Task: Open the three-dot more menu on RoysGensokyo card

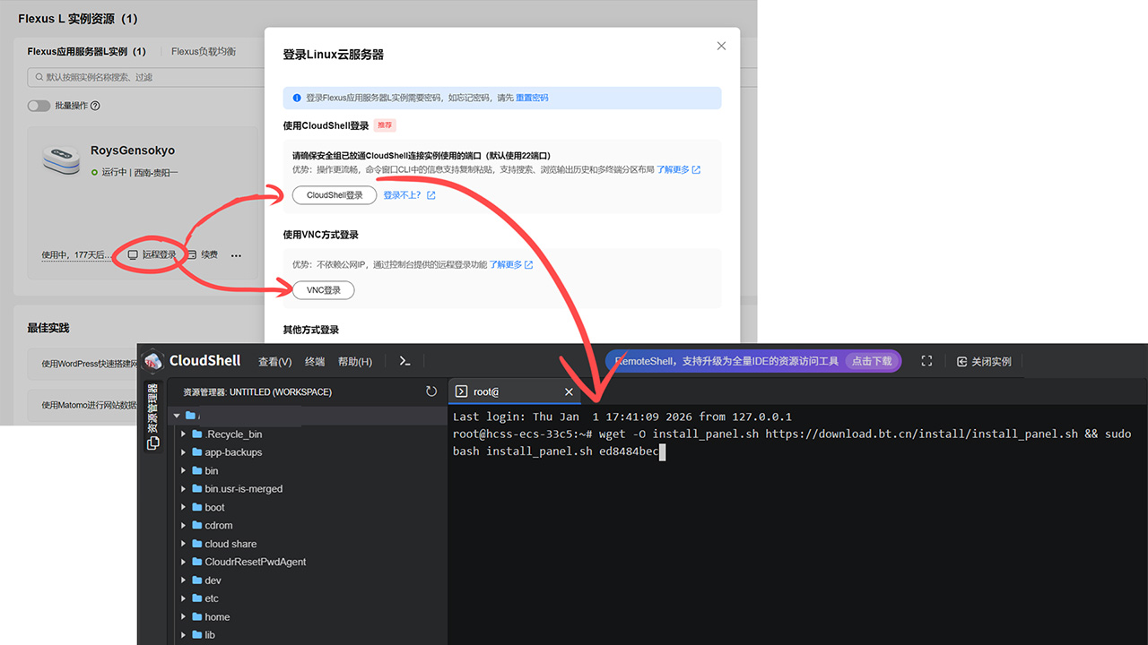Action: (x=236, y=255)
